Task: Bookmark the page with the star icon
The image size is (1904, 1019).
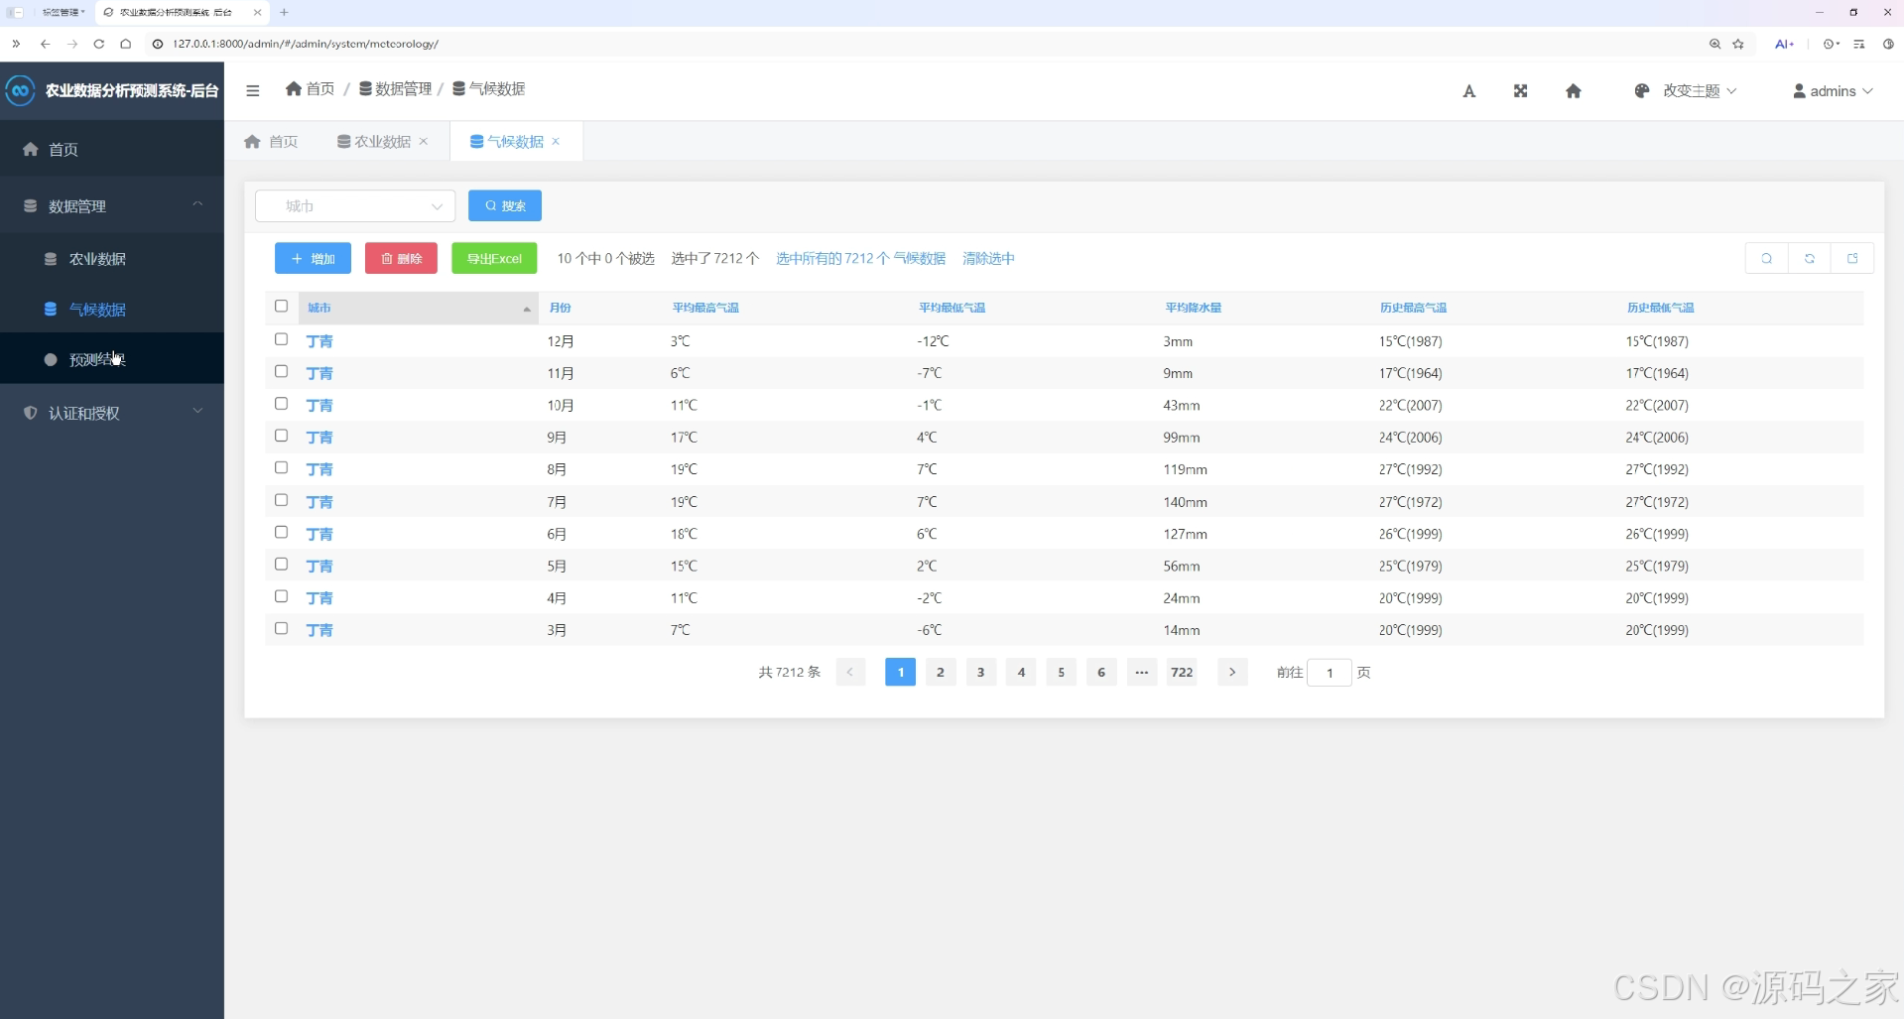Action: tap(1738, 44)
